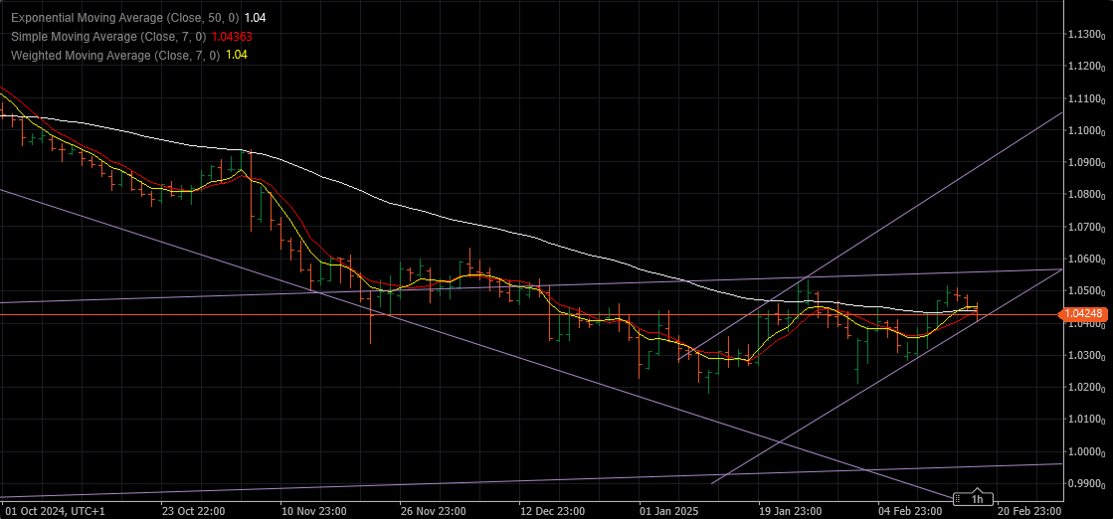
Task: Click the 01 Oct 2024, UTC+1 date label
Action: coord(56,511)
